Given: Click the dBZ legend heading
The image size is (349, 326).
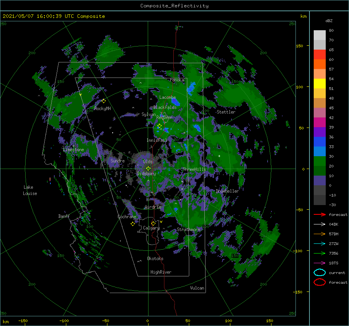Looking at the screenshot, I should tap(329, 21).
